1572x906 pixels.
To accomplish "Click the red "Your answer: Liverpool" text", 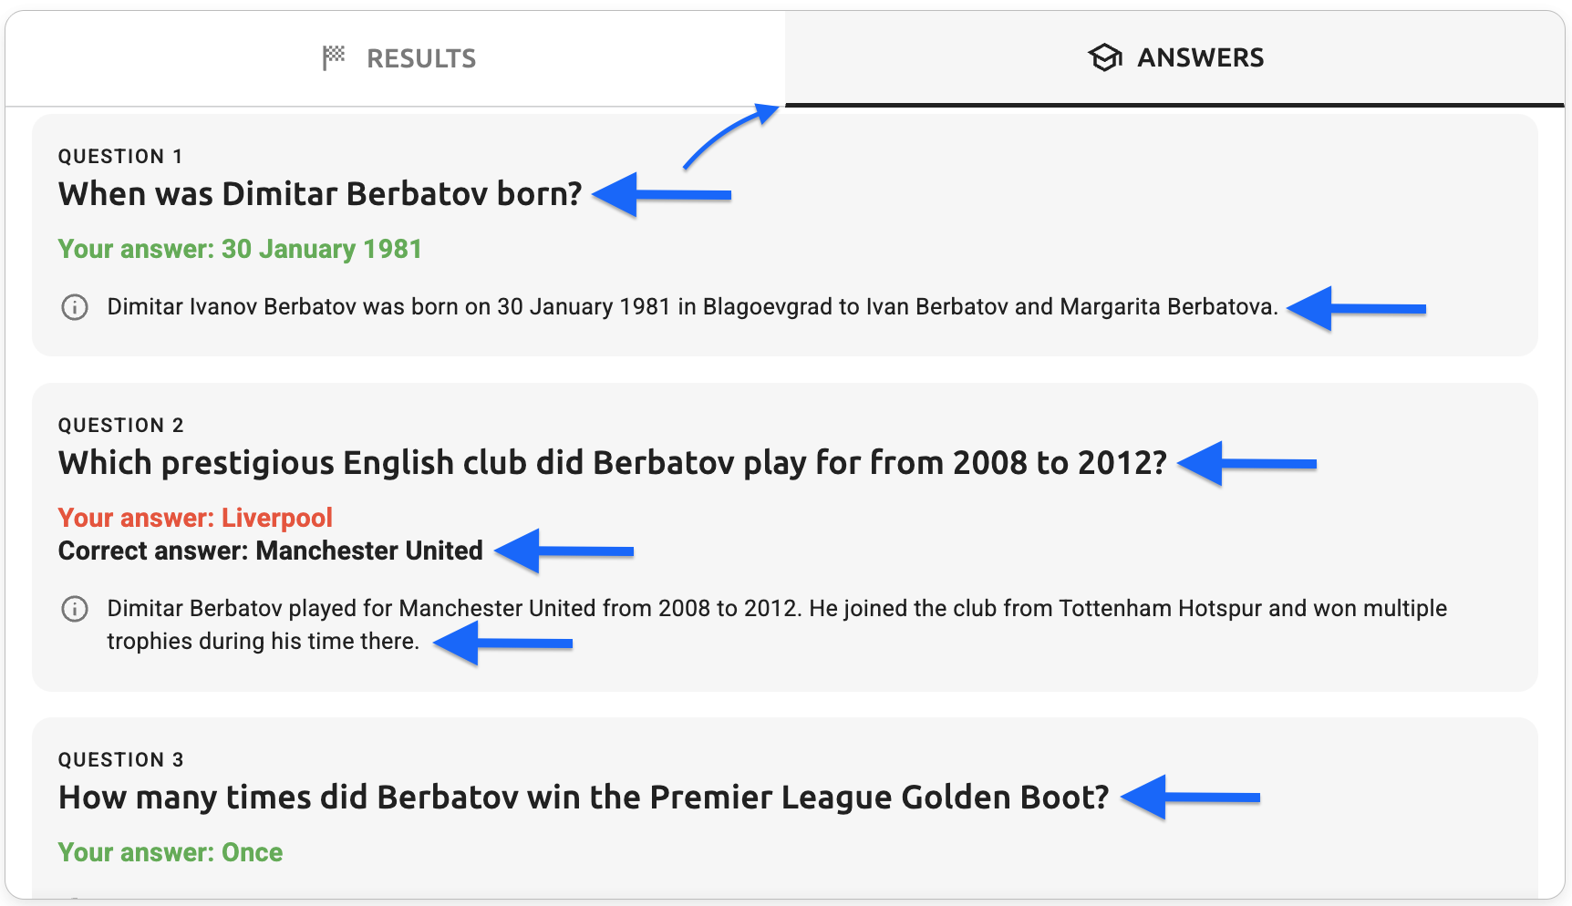I will [195, 518].
